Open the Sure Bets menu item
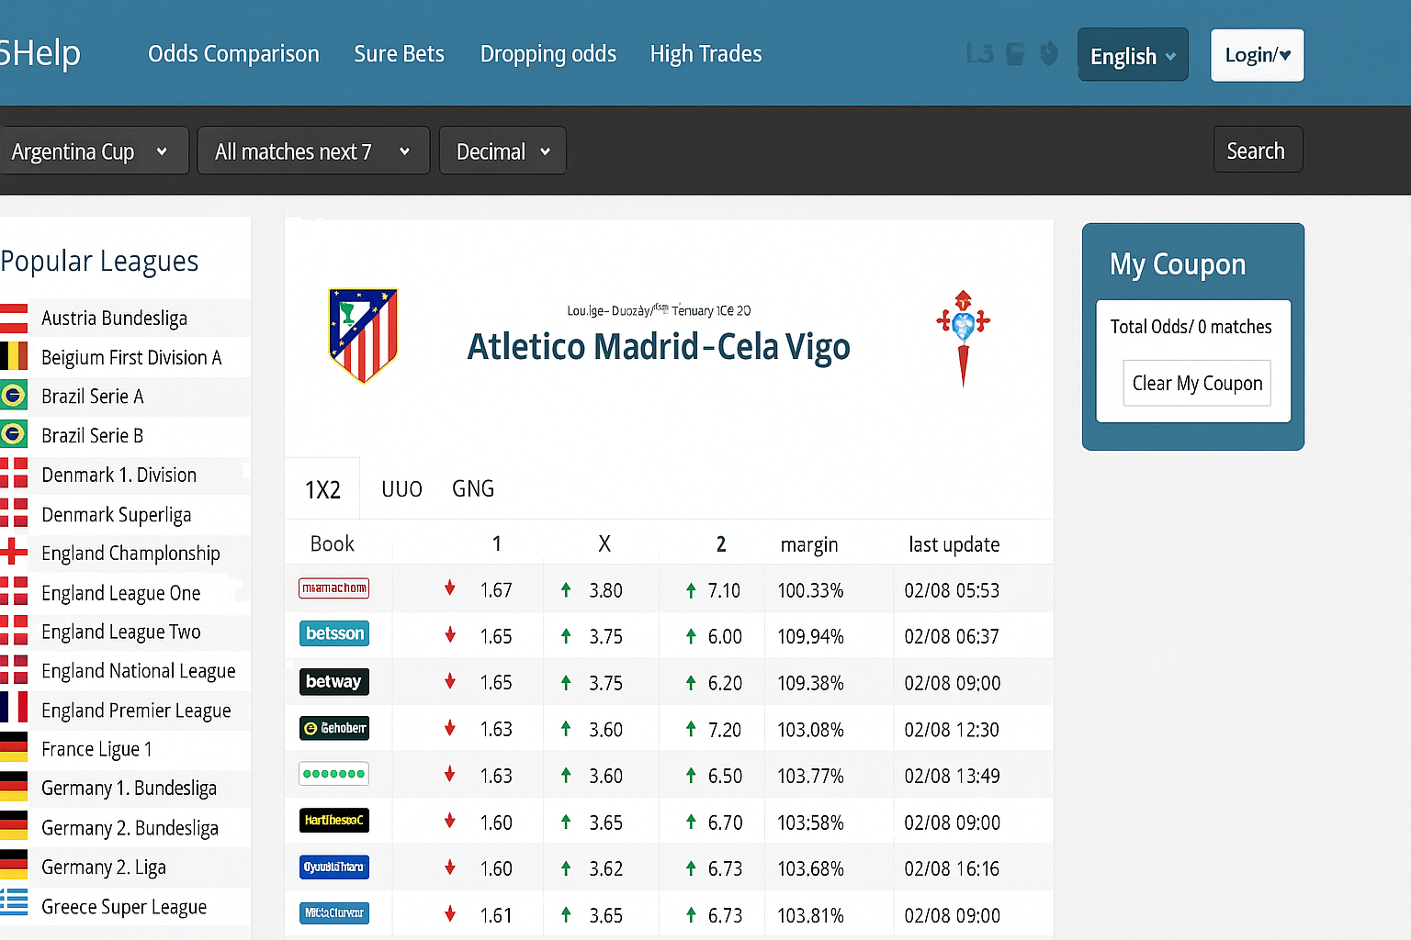 pyautogui.click(x=399, y=54)
